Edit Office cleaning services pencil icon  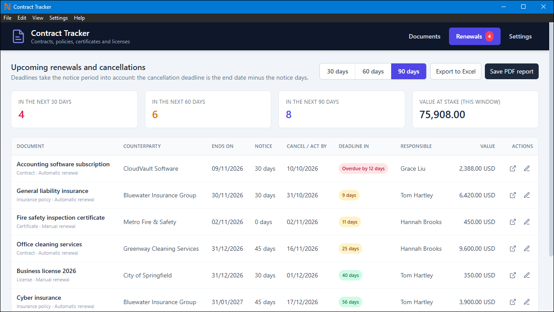click(527, 249)
